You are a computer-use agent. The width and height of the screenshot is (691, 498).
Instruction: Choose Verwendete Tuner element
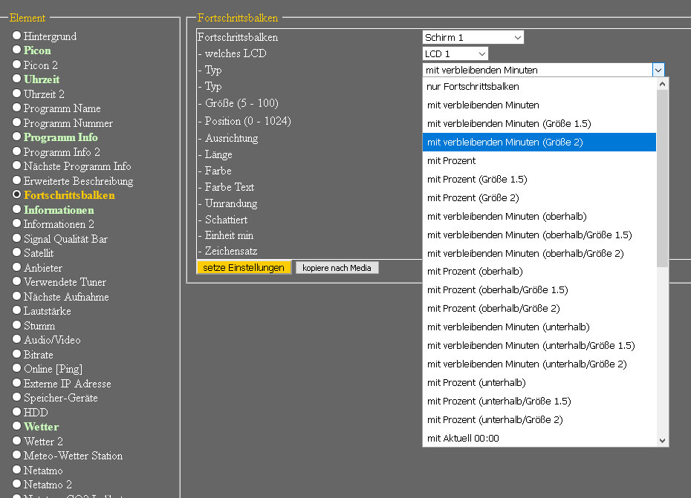tap(17, 281)
